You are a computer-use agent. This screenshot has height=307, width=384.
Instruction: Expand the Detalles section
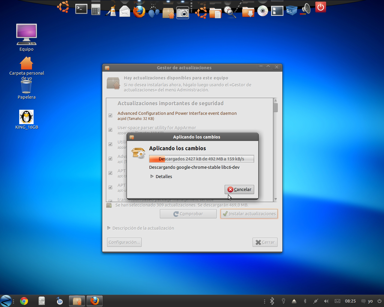(152, 177)
